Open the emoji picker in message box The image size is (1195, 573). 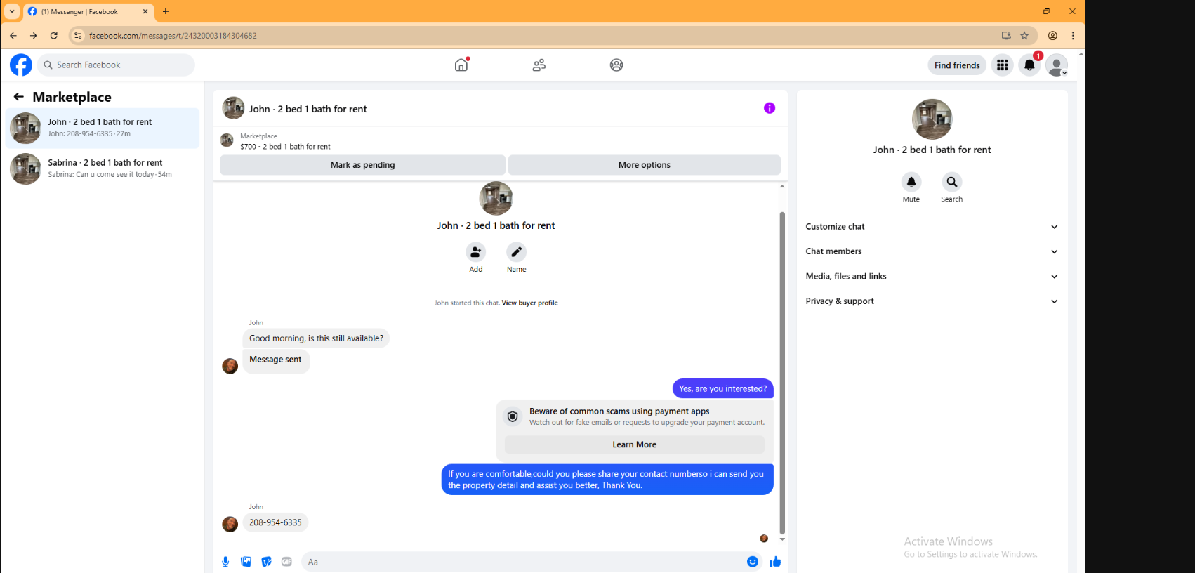point(753,562)
